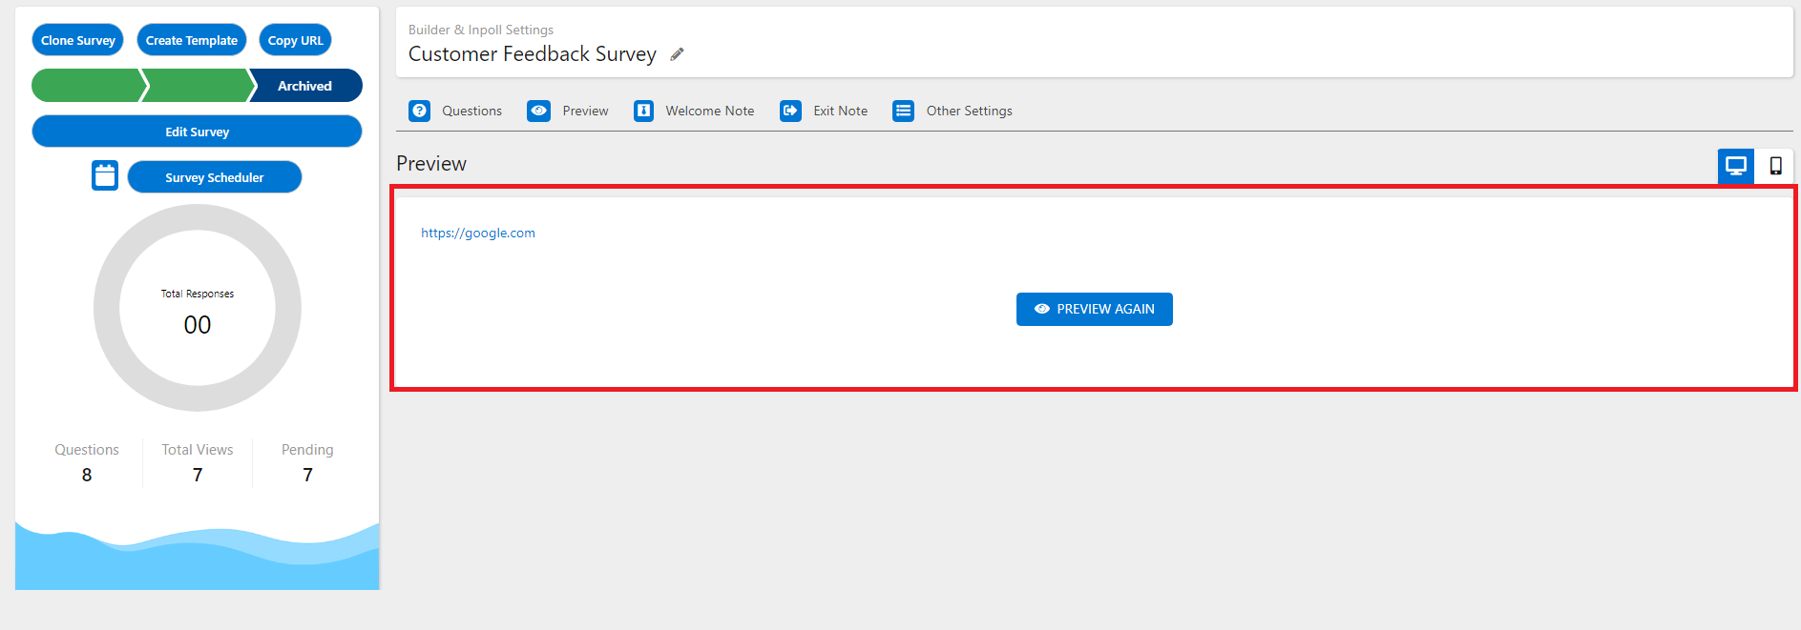Click the Edit Survey button
Screen dimensions: 1801x630
[x=197, y=132]
